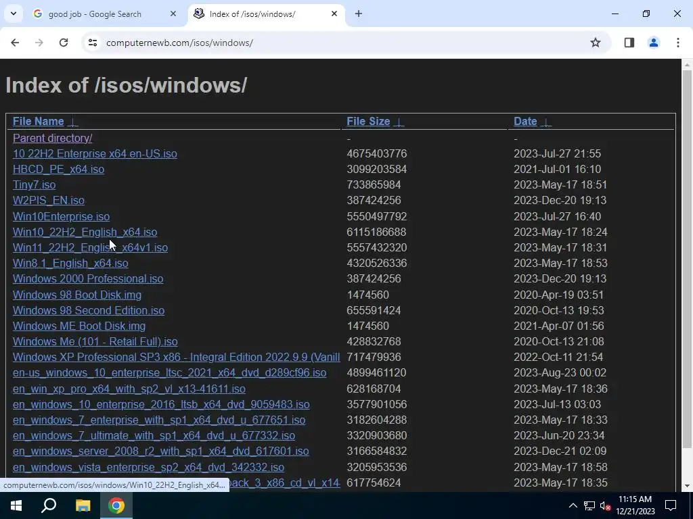Download Windows 2000 Professional.iso

88,279
